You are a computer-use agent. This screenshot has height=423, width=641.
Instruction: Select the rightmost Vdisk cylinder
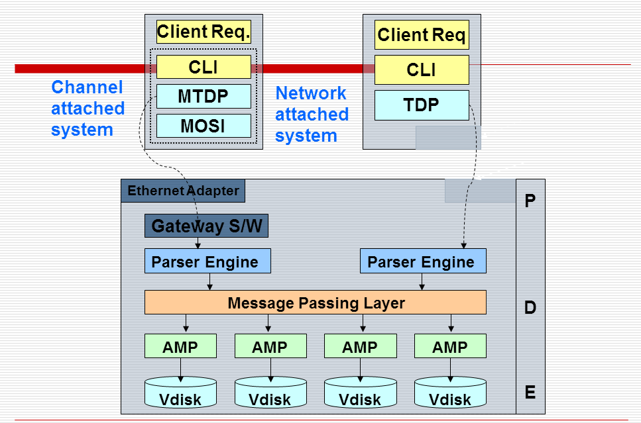tap(450, 393)
